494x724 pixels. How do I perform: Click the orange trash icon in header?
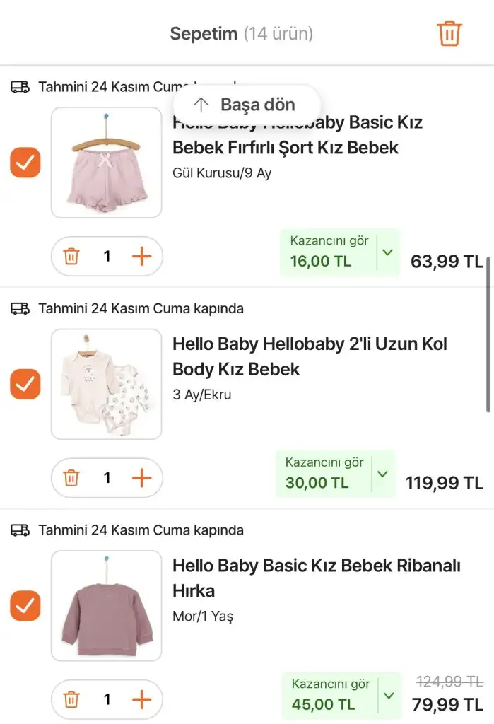[x=449, y=33]
